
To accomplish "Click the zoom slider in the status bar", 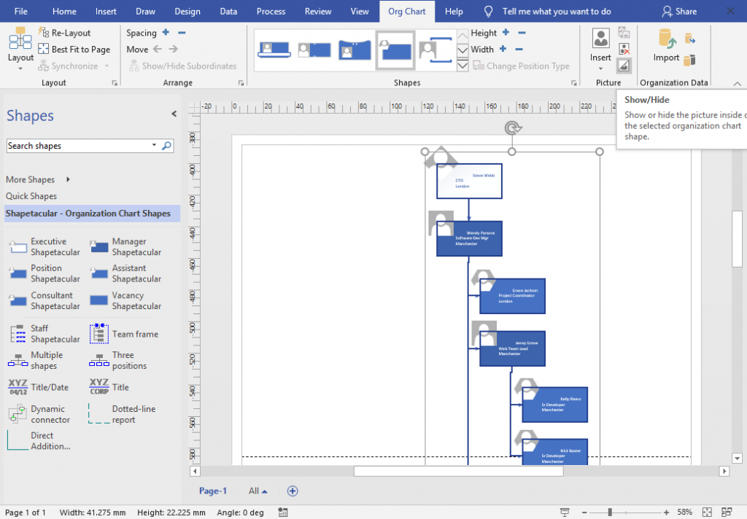I will pos(610,512).
